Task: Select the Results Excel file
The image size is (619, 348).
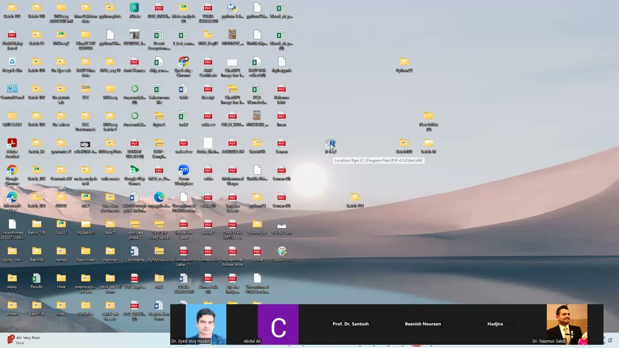Action: pyautogui.click(x=36, y=281)
